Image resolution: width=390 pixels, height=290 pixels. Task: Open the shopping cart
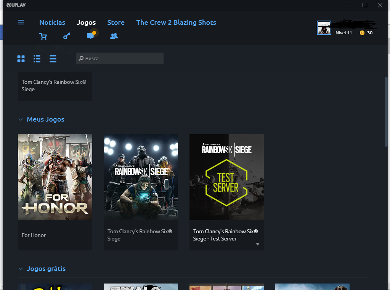[43, 36]
